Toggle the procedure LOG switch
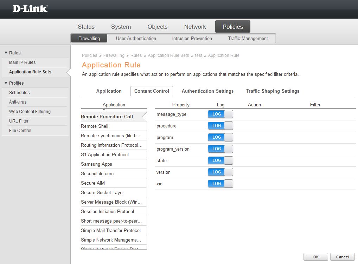Viewport: 358px width, 264px height. pos(220,126)
